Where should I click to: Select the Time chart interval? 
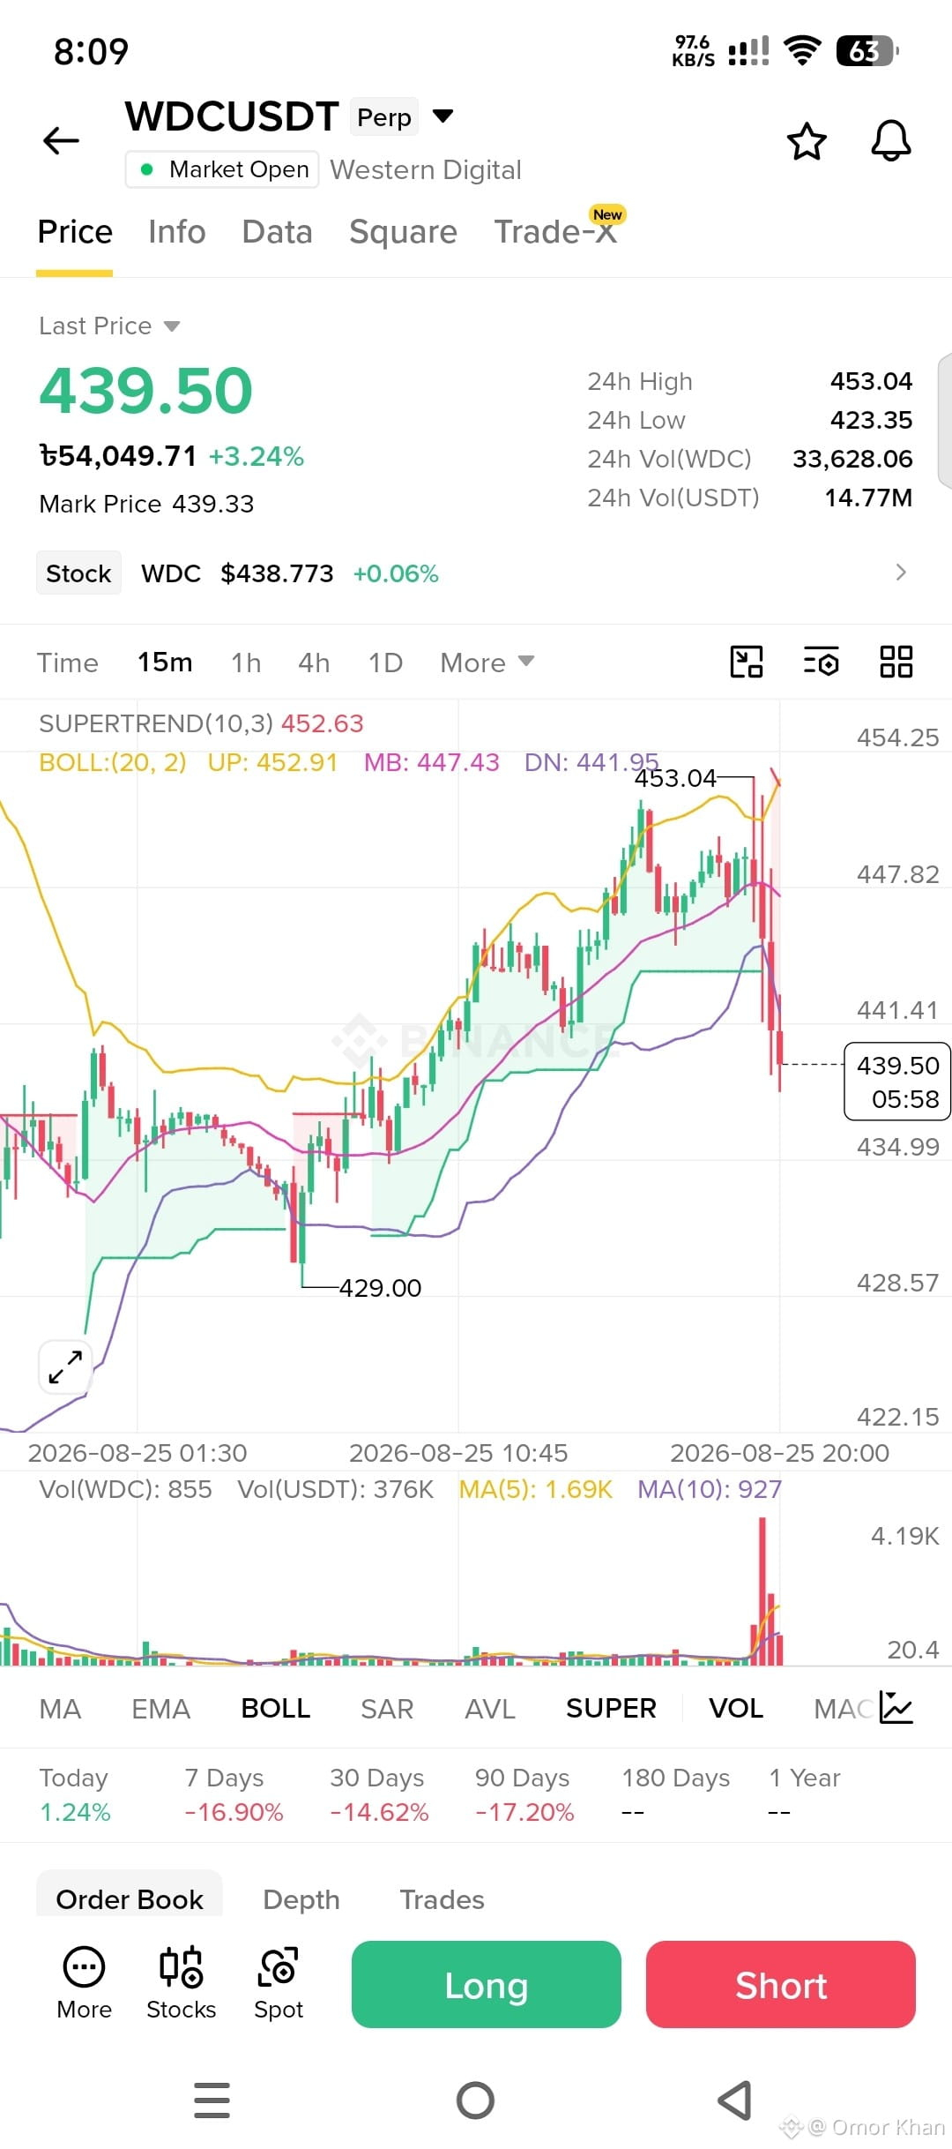pos(68,663)
